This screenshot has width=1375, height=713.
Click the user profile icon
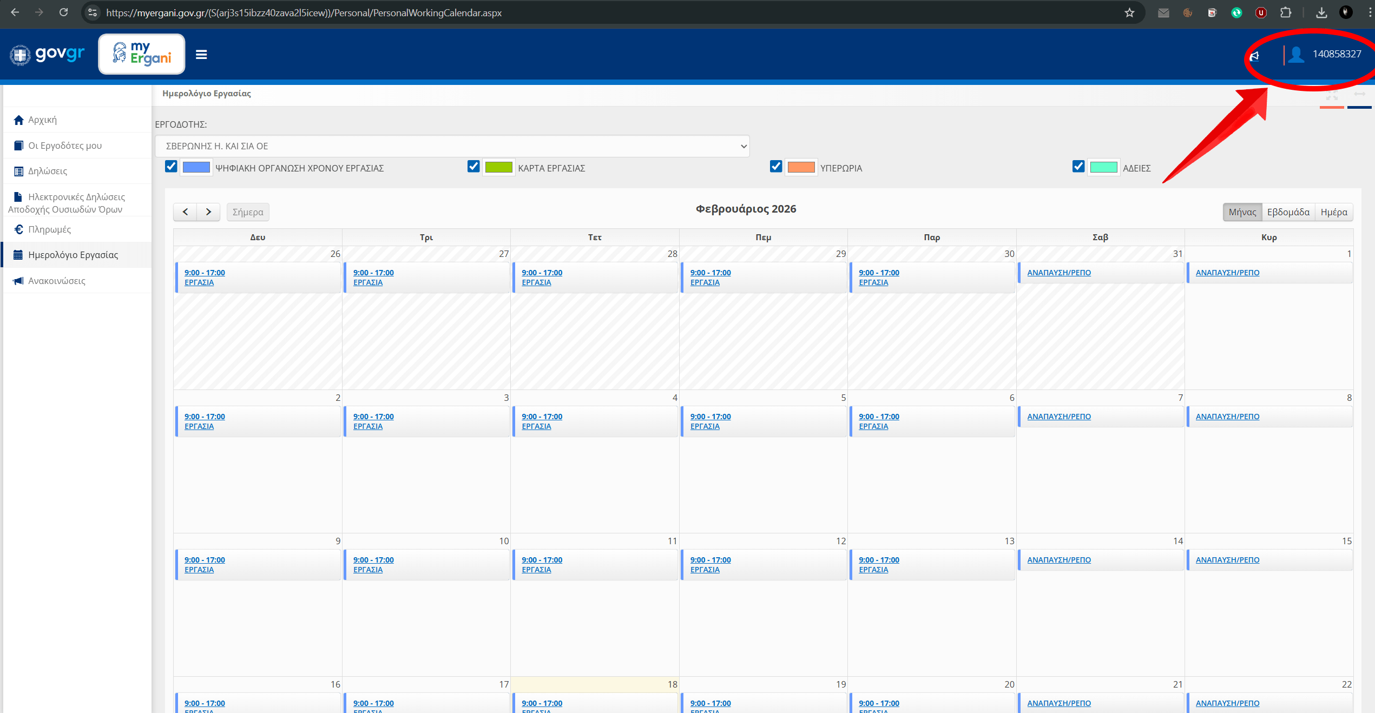pos(1296,55)
